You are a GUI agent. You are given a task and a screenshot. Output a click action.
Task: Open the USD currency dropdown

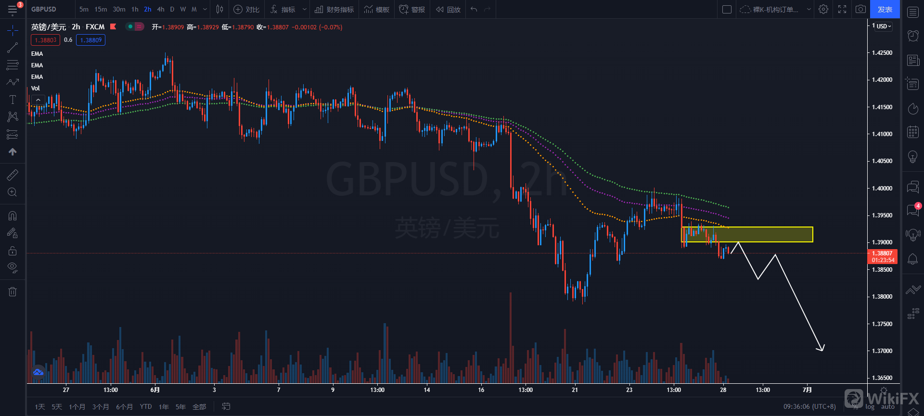(884, 26)
